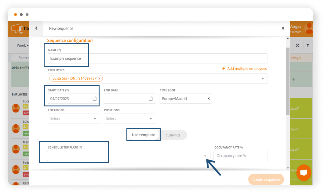Click Add multiple employees link
This screenshot has width=324, height=193.
point(245,69)
